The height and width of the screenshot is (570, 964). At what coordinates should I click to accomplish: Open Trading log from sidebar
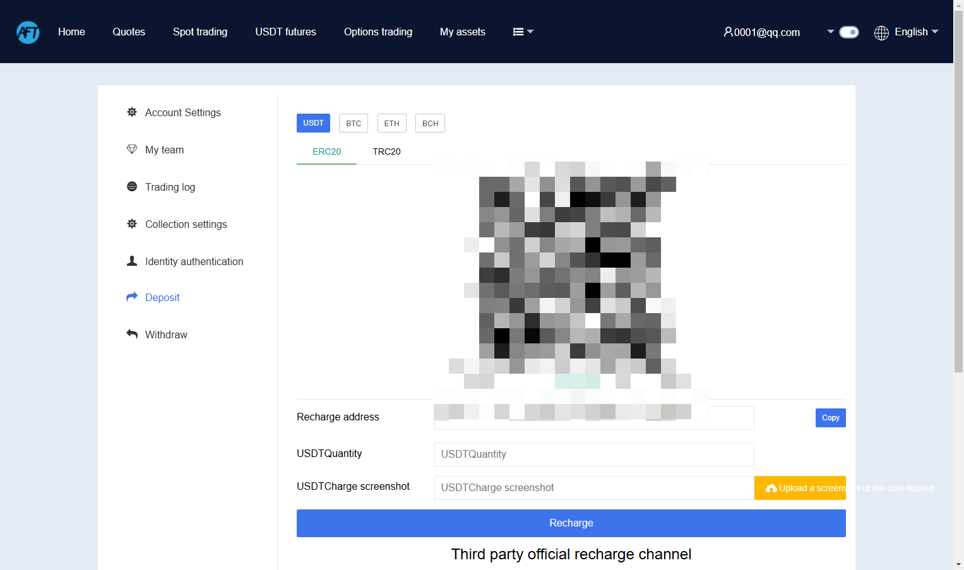(x=170, y=187)
